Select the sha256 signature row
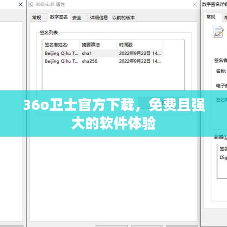 (103, 61)
